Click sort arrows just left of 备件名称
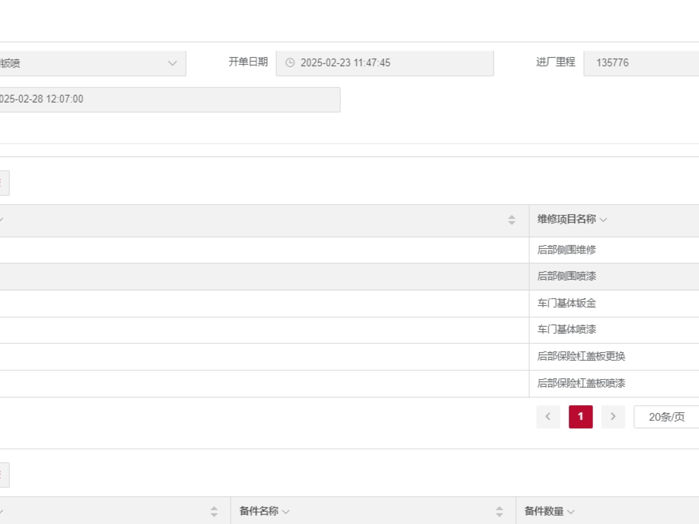This screenshot has height=524, width=699. (x=214, y=512)
